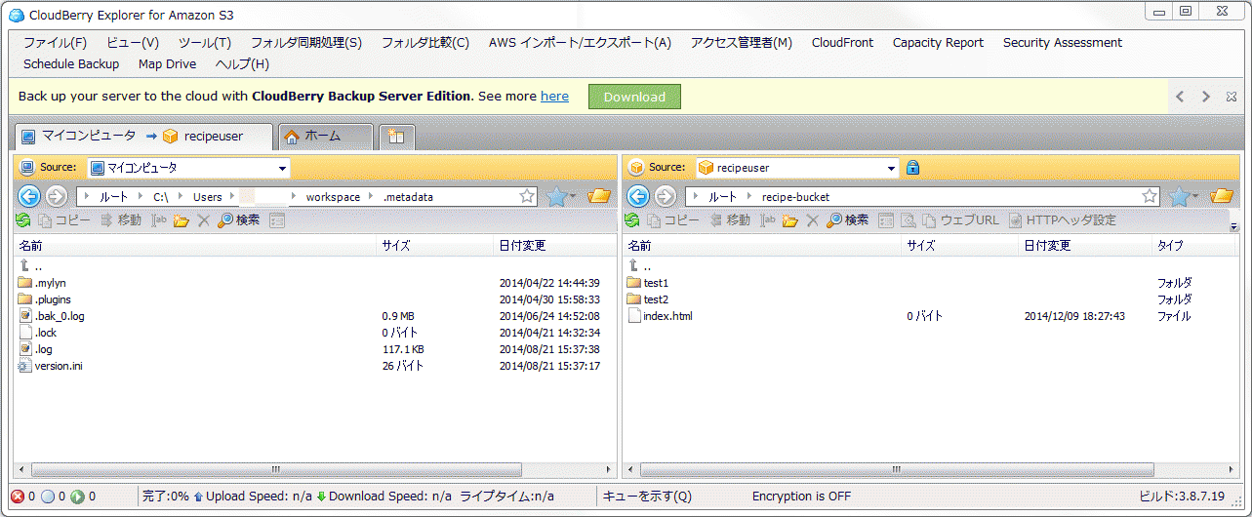Create a new folder in recipe-bucket

tap(790, 220)
